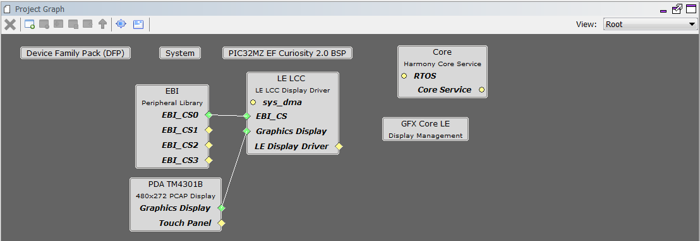
Task: Click the yellow EBI_CS3 connector diamond
Action: click(x=208, y=160)
